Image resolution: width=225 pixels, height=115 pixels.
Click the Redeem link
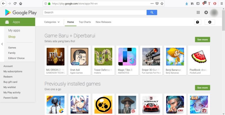click(x=8, y=77)
